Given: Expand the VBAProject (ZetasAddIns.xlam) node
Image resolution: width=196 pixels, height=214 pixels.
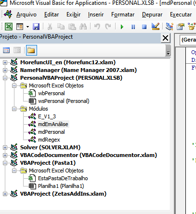Looking at the screenshot, I should (x=5, y=194).
